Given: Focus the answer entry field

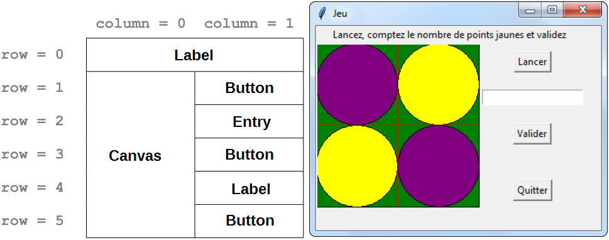Looking at the screenshot, I should (532, 97).
